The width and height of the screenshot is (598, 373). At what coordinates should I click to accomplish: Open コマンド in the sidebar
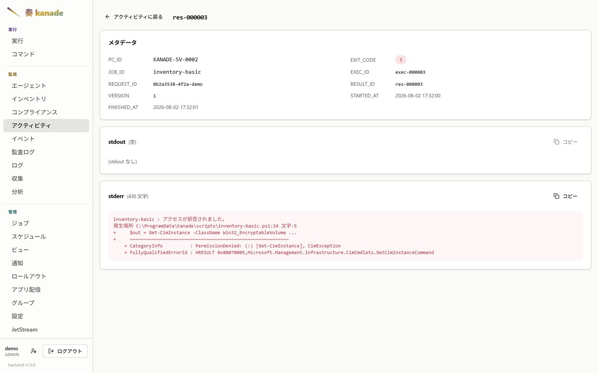click(46, 54)
